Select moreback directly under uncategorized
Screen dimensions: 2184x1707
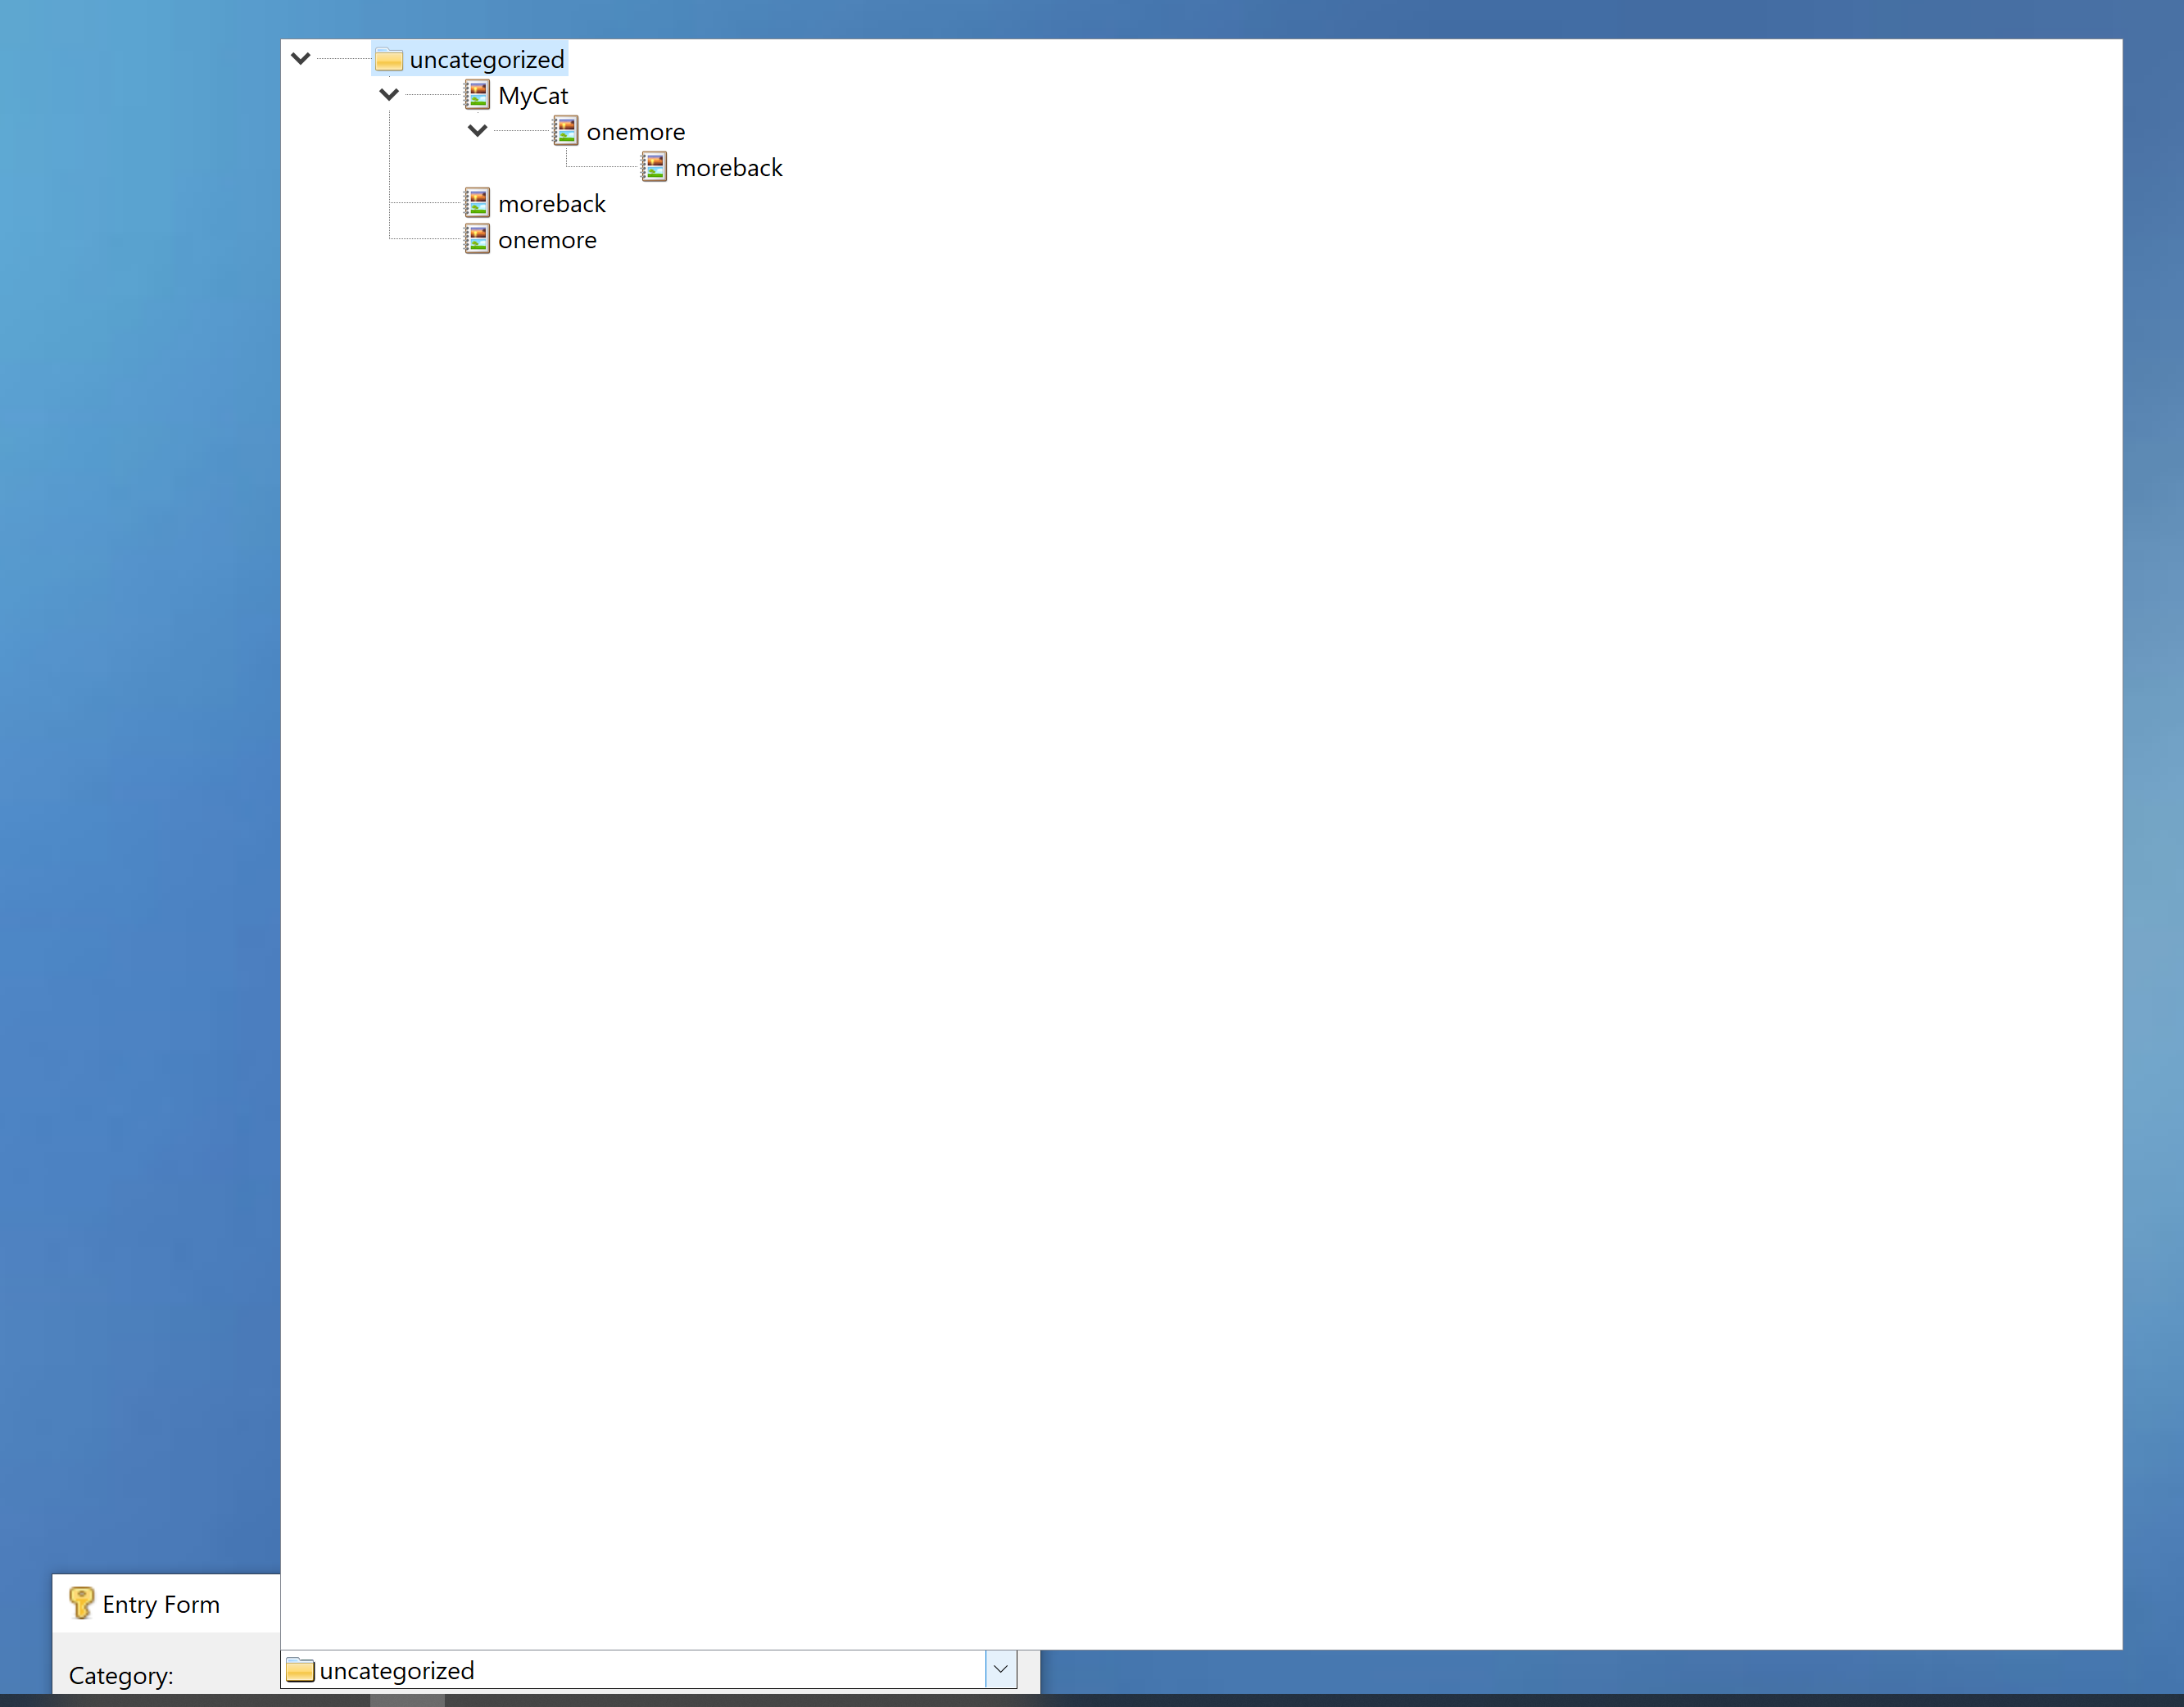pos(552,204)
